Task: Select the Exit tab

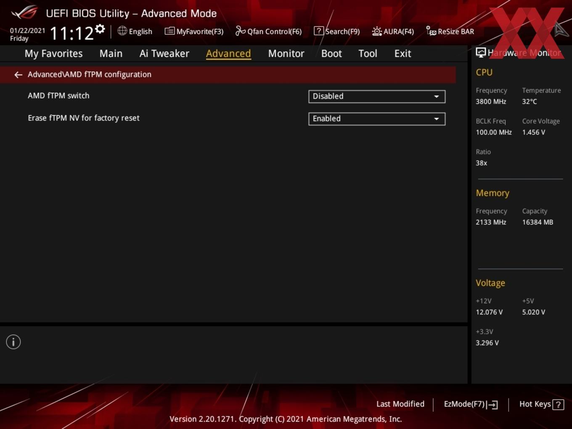Action: 403,53
